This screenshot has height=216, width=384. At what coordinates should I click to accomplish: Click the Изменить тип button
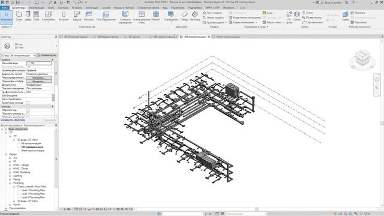click(x=47, y=55)
